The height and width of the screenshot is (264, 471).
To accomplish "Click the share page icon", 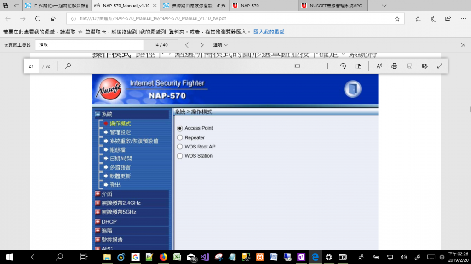I will pos(448,18).
